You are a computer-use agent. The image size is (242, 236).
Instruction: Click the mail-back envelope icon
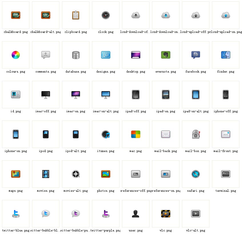166,134
